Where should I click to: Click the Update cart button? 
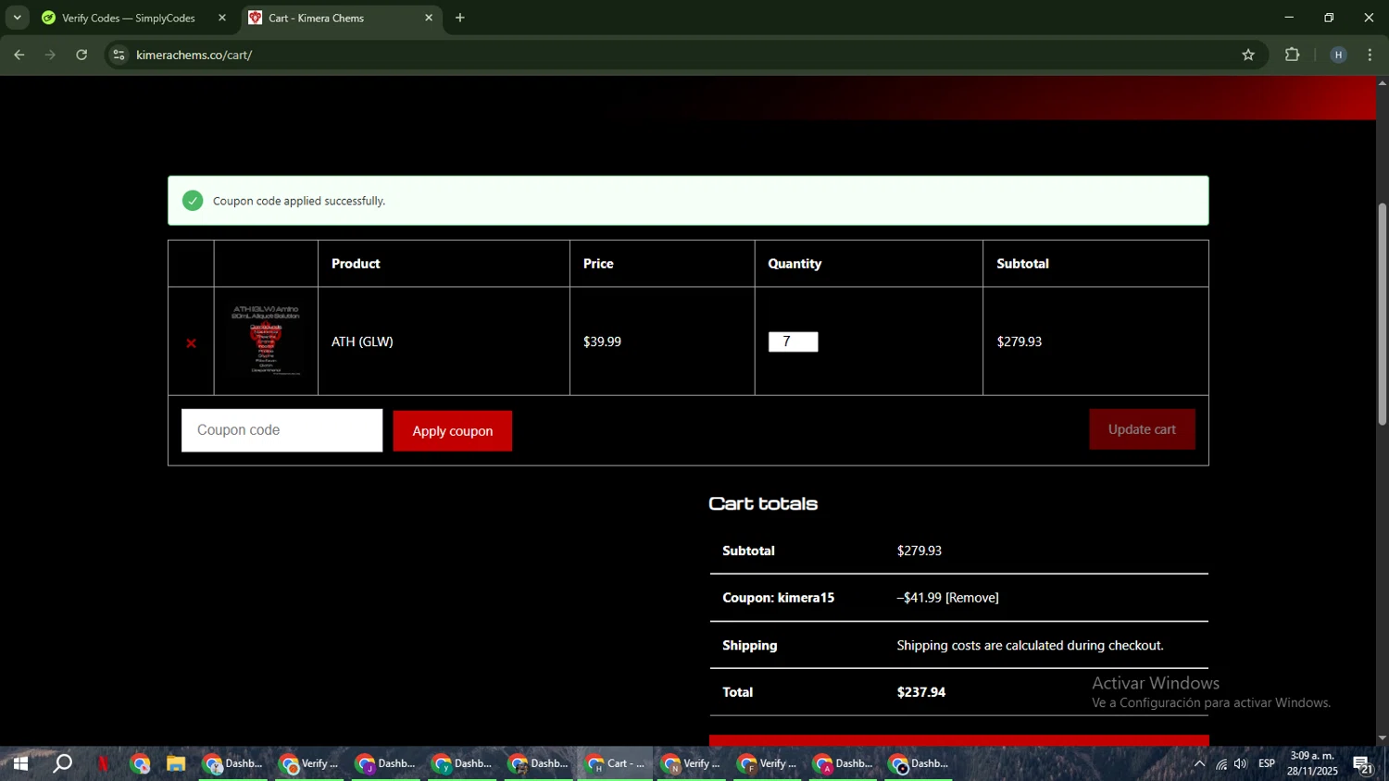[1142, 429]
